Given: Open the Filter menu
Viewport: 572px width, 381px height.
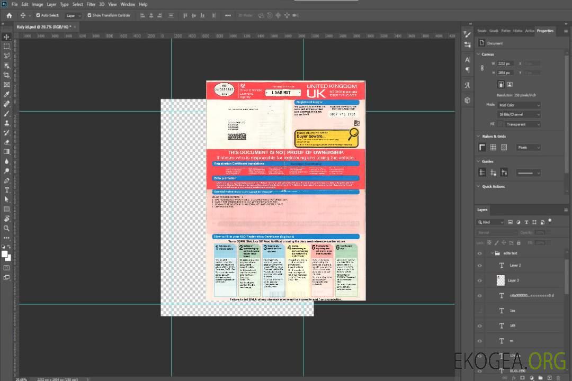Looking at the screenshot, I should pos(91,4).
